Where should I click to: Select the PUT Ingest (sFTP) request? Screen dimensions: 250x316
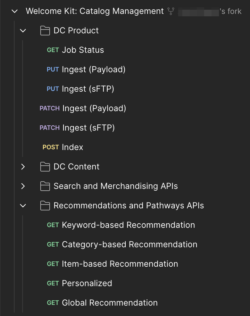coord(88,89)
